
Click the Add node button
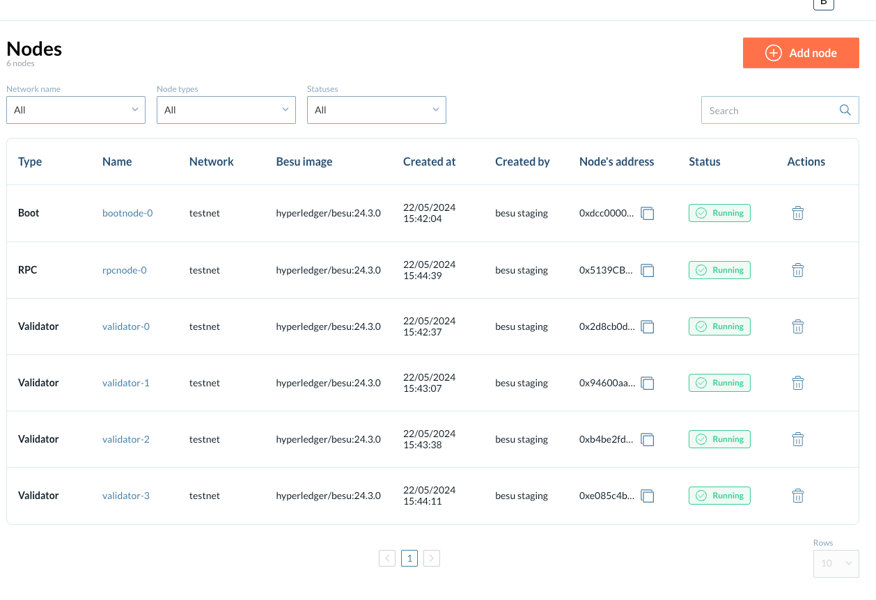click(x=801, y=52)
